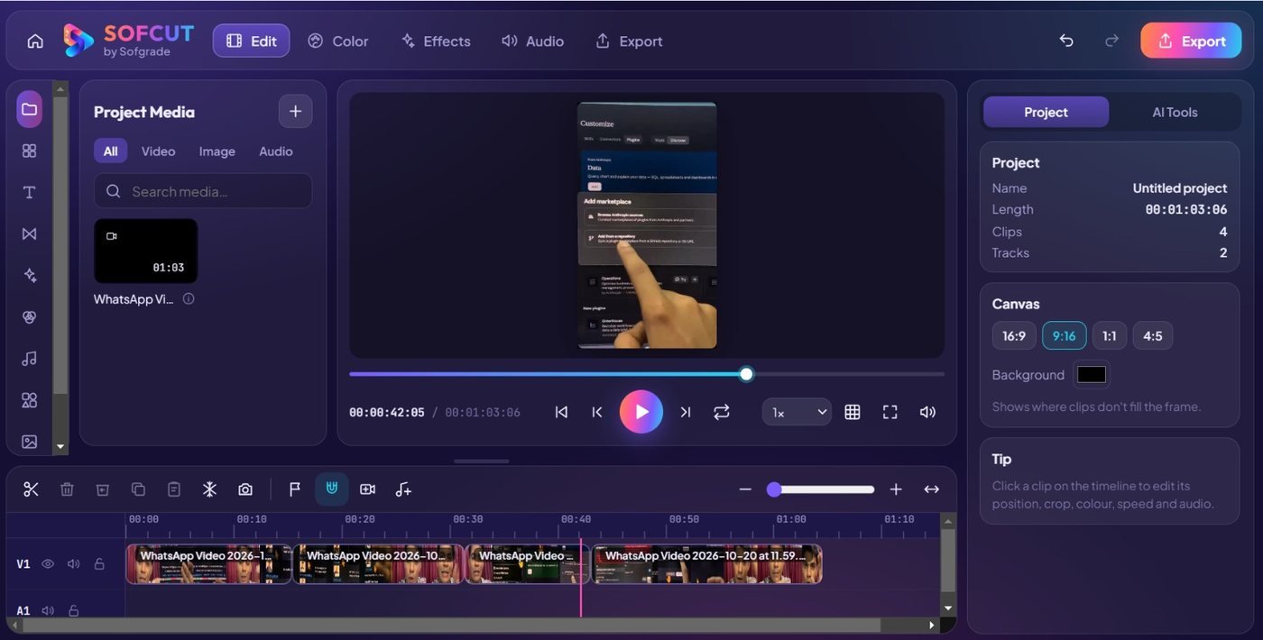1263x640 pixels.
Task: Select 9:16 canvas ratio
Action: (x=1064, y=335)
